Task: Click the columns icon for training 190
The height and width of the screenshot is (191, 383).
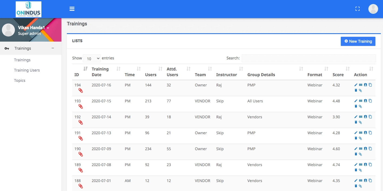Action: (x=361, y=149)
